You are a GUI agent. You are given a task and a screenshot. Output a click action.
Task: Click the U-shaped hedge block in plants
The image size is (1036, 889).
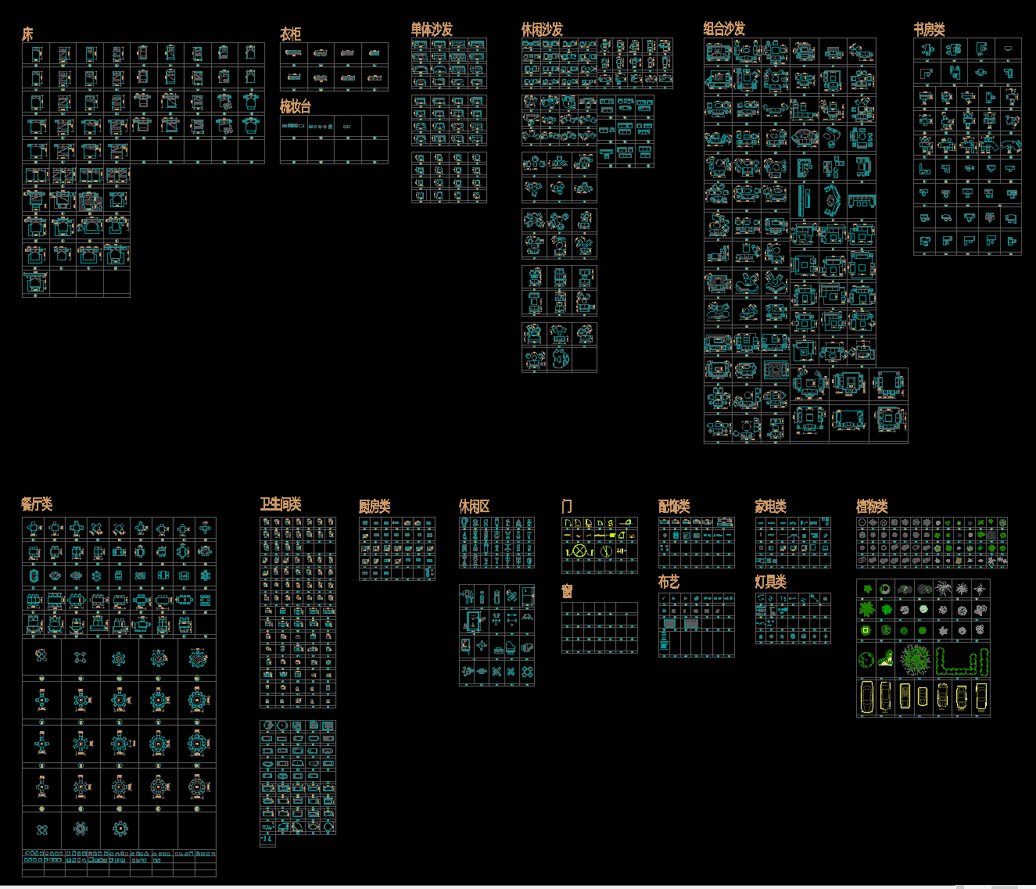point(959,661)
